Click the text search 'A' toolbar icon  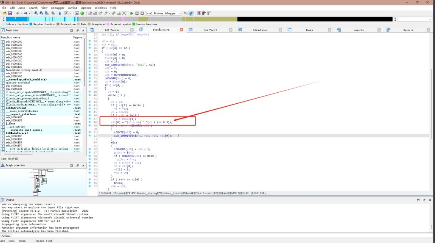coord(66,13)
